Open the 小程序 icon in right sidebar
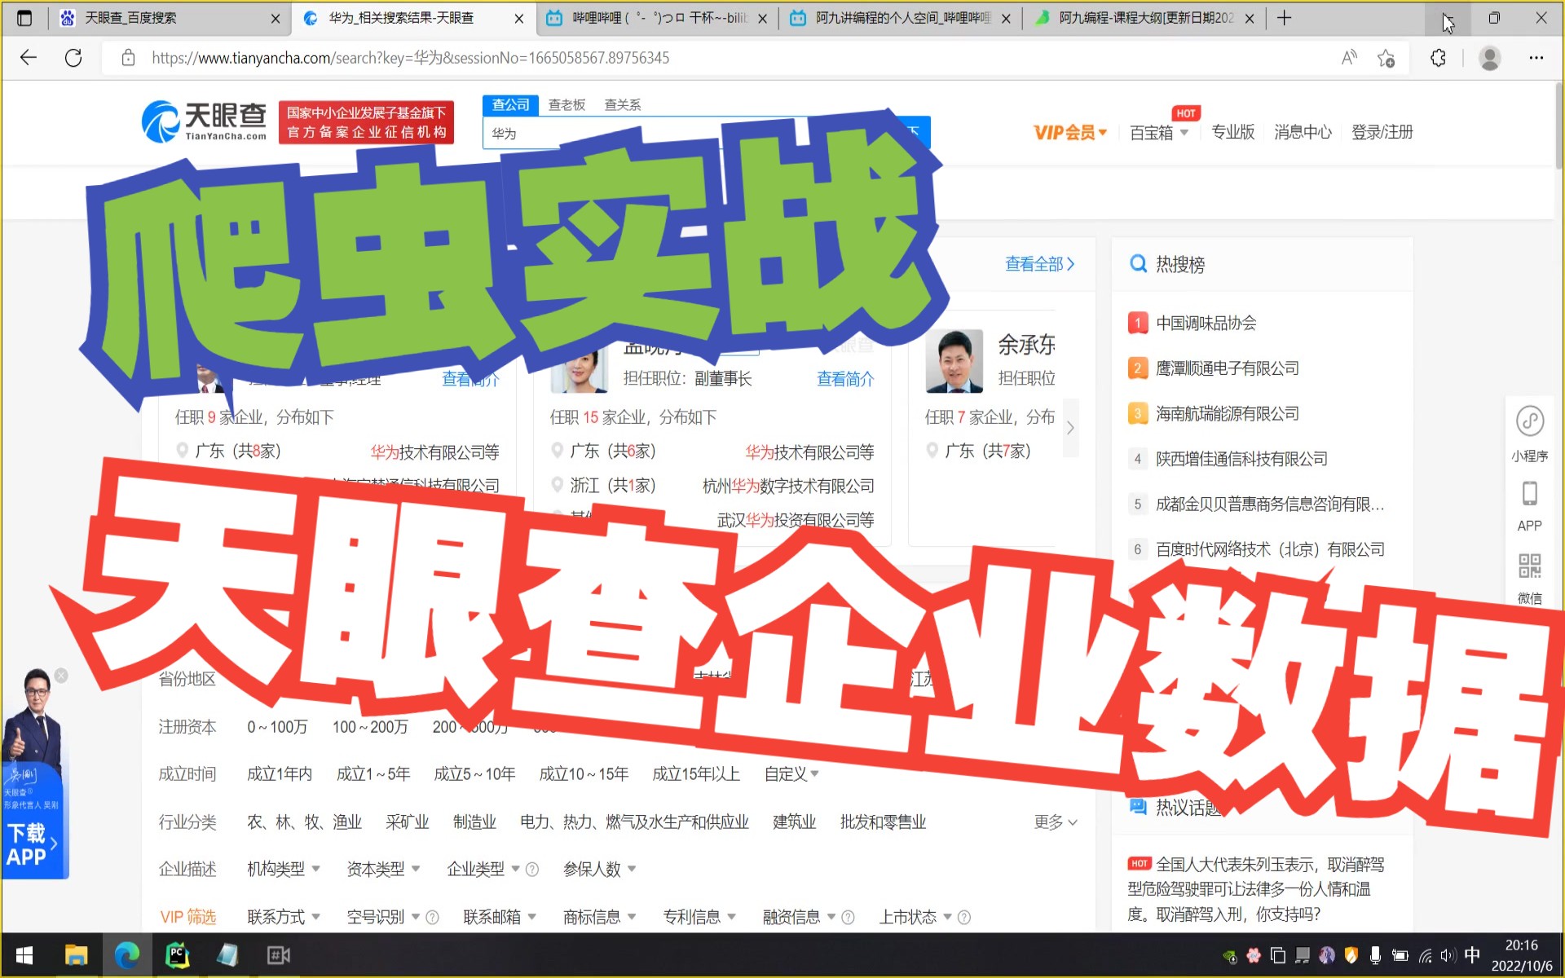The width and height of the screenshot is (1565, 978). [1530, 422]
